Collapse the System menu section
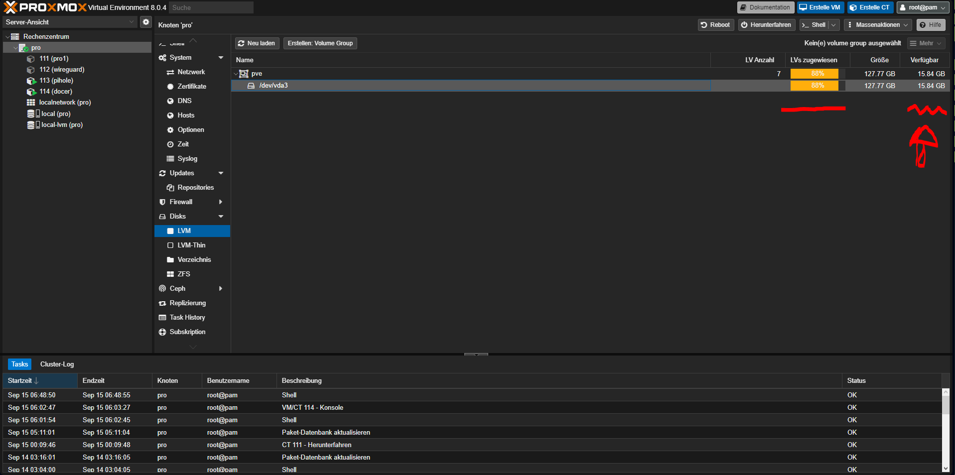Screen dimensions: 955x475 (x=221, y=58)
